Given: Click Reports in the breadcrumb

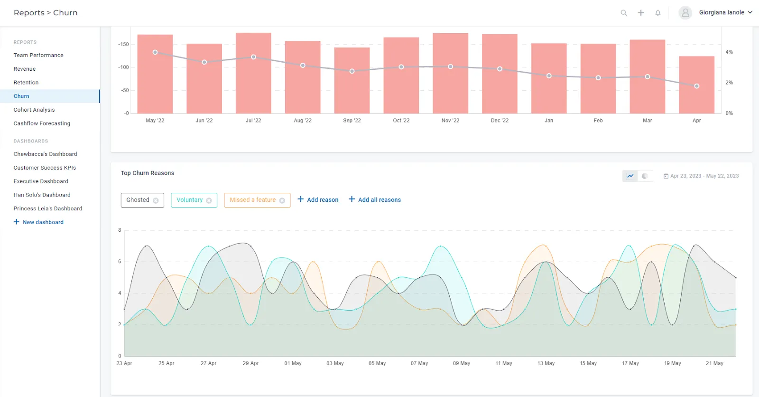Looking at the screenshot, I should pos(29,13).
